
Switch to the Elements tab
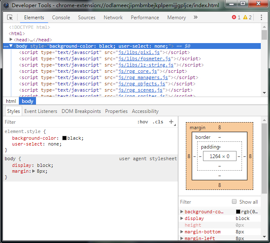coord(34,18)
